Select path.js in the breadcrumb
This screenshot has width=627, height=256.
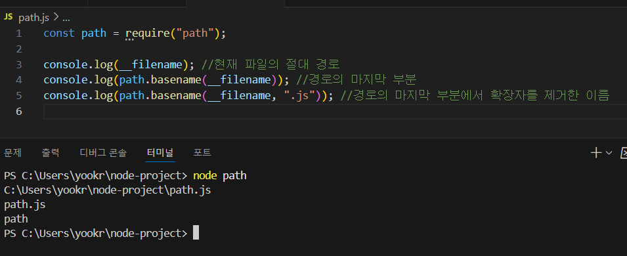[34, 18]
